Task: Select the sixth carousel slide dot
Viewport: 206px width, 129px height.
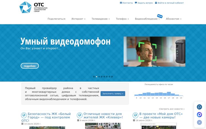Action: pos(107,77)
